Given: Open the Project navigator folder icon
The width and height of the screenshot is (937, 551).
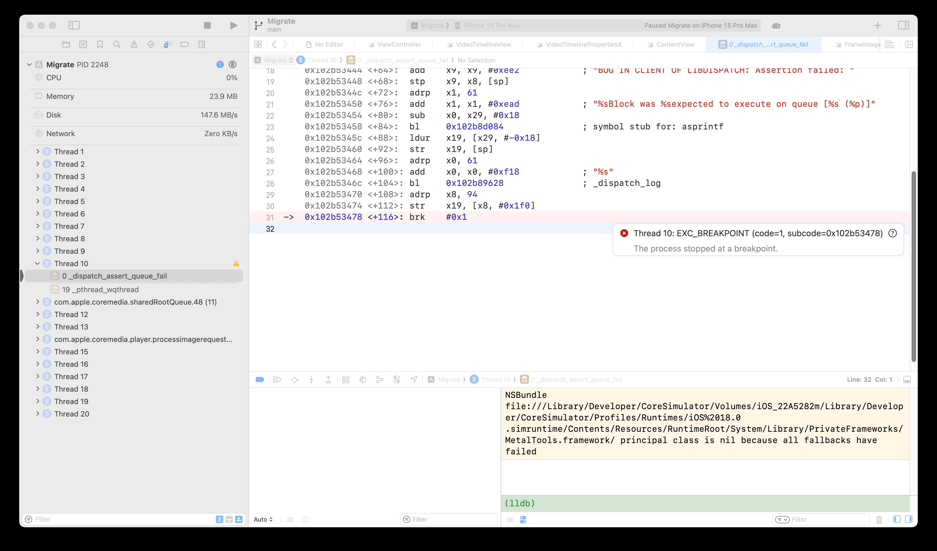Looking at the screenshot, I should click(x=66, y=45).
